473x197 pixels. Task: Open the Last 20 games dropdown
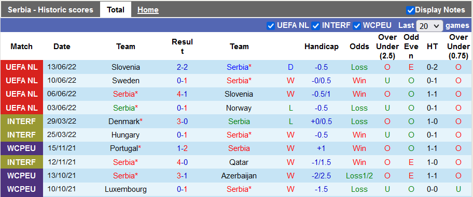pos(429,26)
